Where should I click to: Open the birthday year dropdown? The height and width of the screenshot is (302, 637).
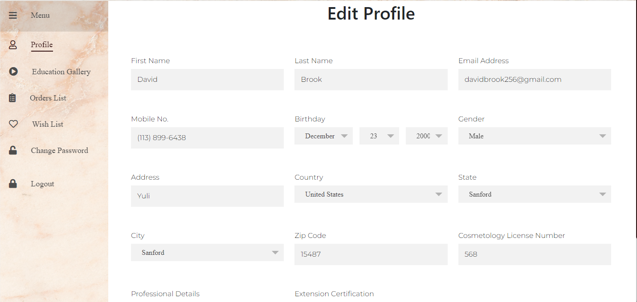[x=426, y=136]
